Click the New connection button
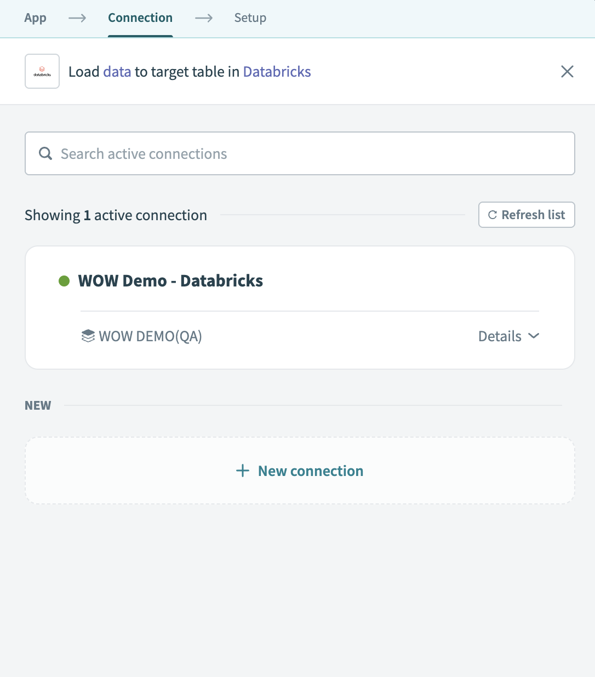This screenshot has width=595, height=677. coord(300,471)
